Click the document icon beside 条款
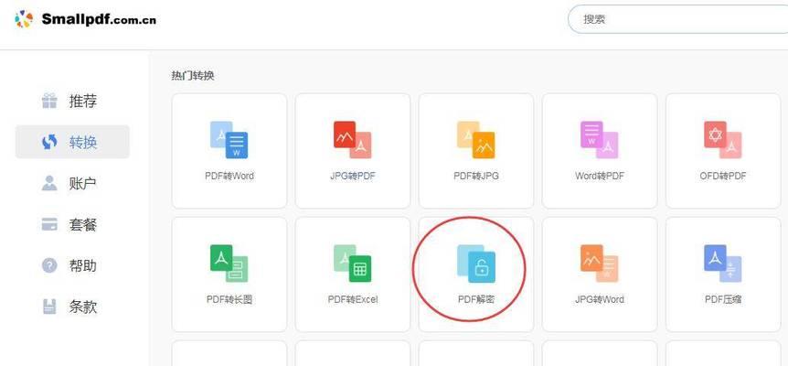788x366 pixels. pyautogui.click(x=49, y=307)
